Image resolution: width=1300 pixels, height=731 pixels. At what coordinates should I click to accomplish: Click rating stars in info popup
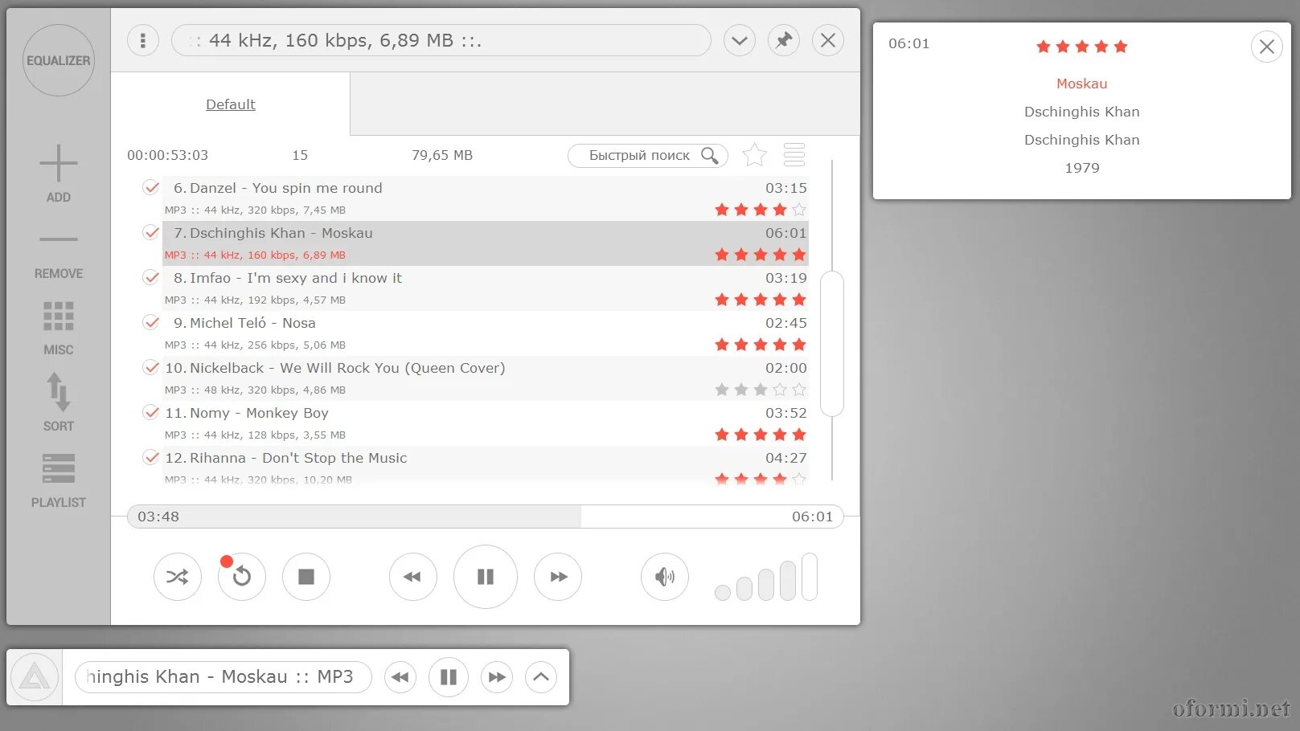pos(1082,47)
